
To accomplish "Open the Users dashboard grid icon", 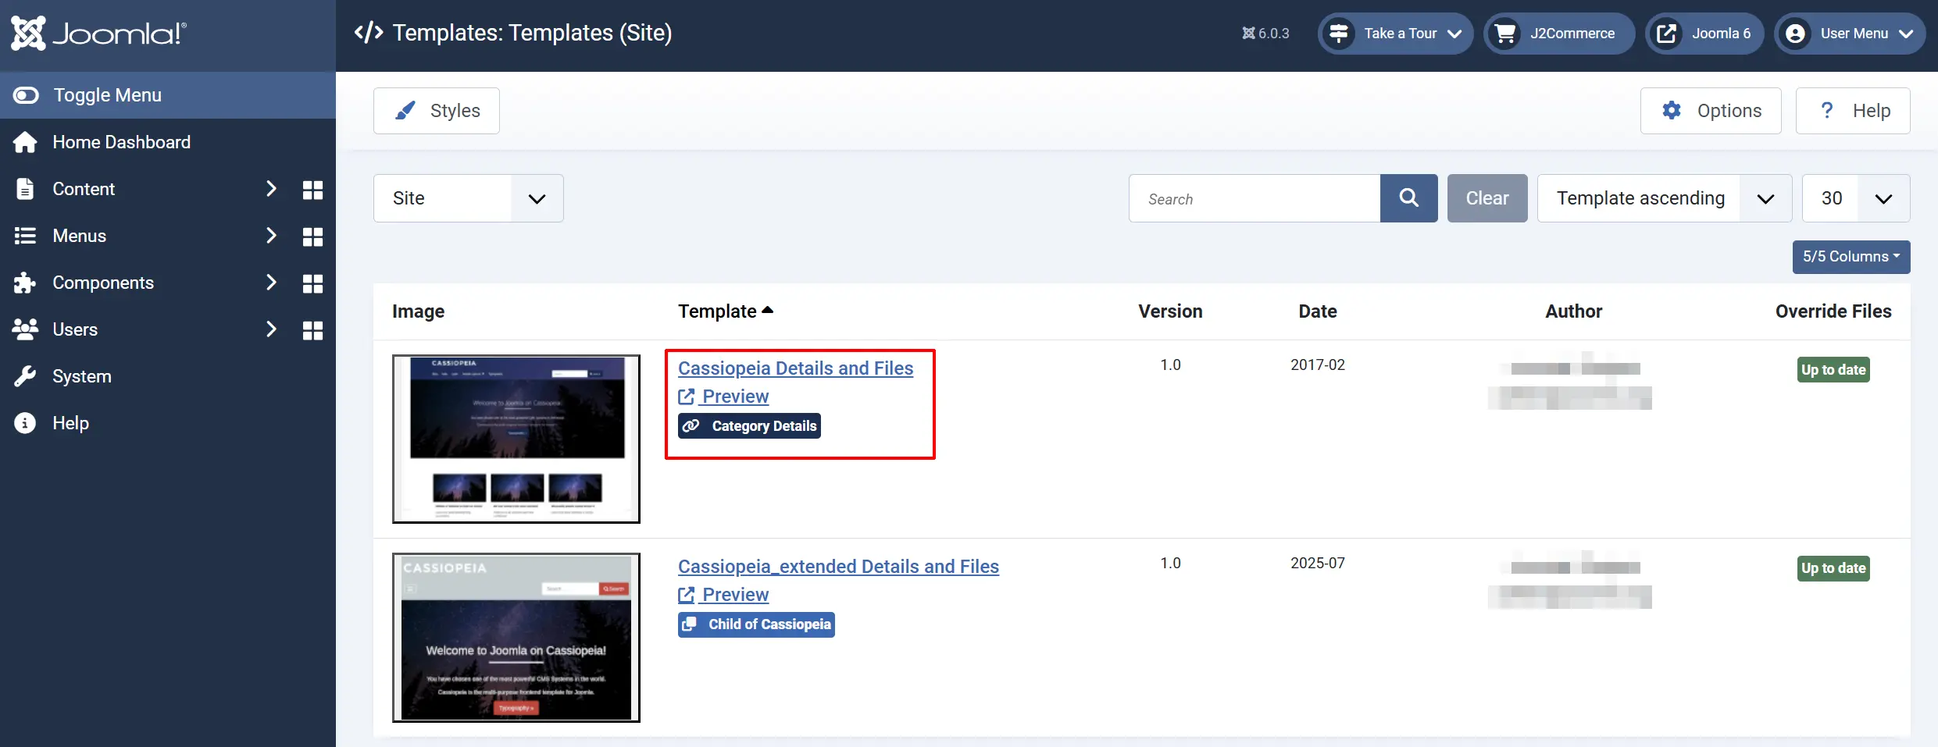I will 312,330.
